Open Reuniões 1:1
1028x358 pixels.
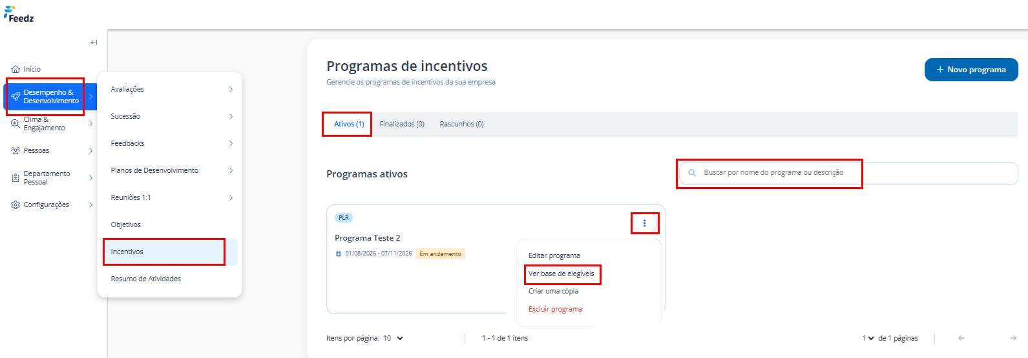[x=131, y=197]
